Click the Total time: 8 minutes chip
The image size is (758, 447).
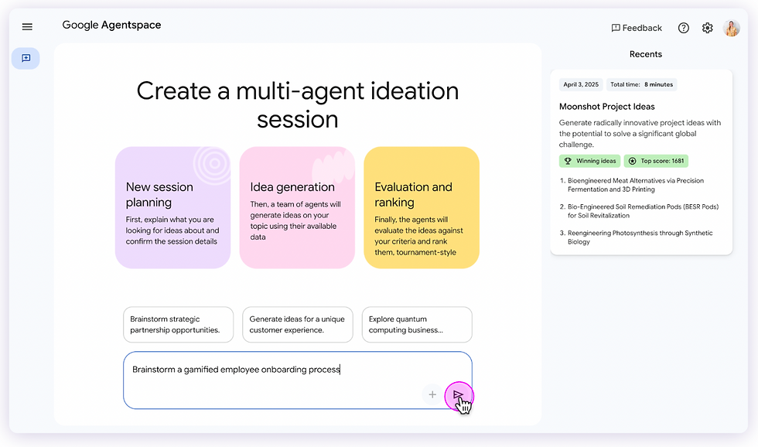[x=641, y=84]
